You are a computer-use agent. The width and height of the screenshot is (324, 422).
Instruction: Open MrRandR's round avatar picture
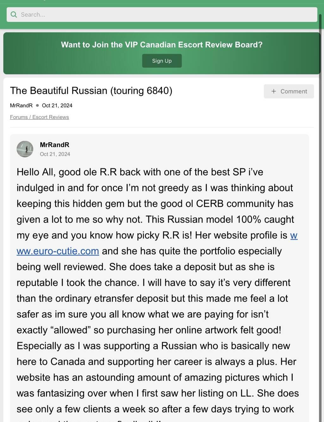(25, 149)
